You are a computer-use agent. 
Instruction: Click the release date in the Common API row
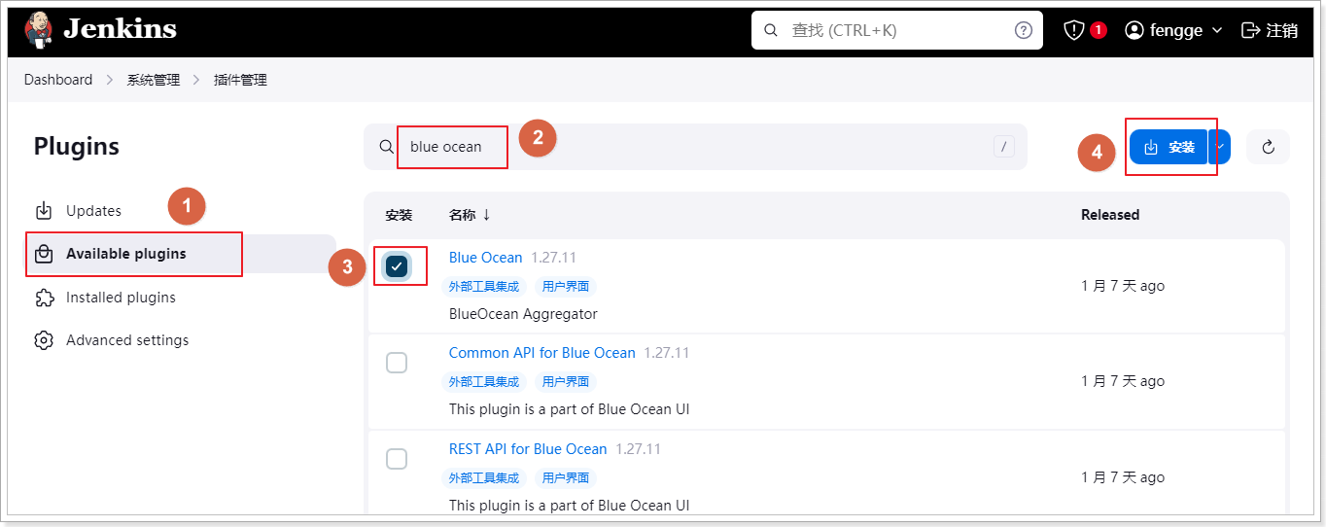click(1123, 381)
